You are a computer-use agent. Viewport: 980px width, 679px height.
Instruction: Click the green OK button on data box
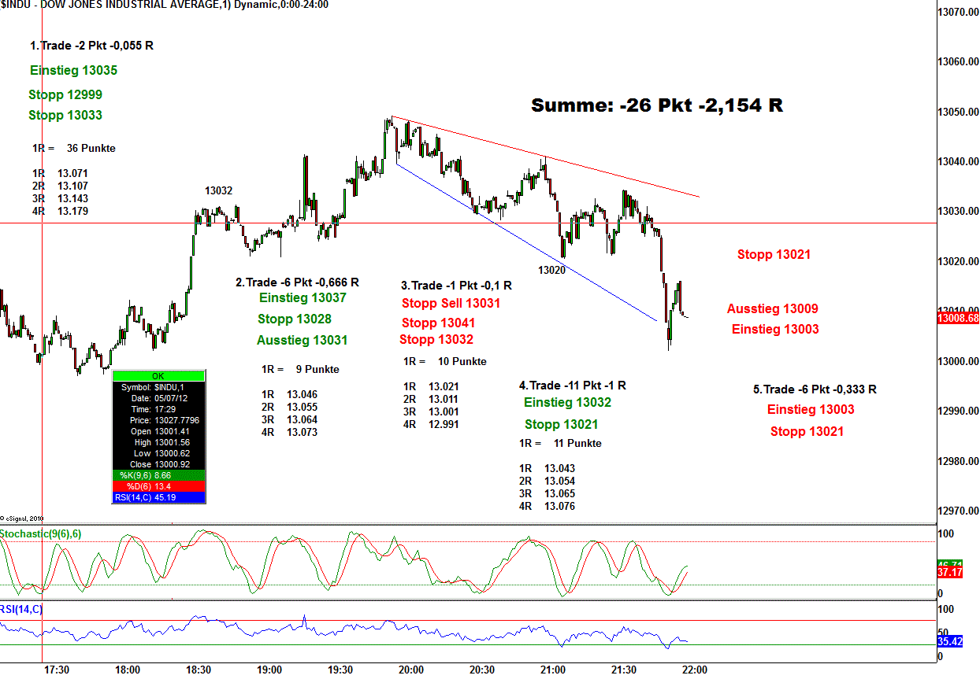point(158,376)
